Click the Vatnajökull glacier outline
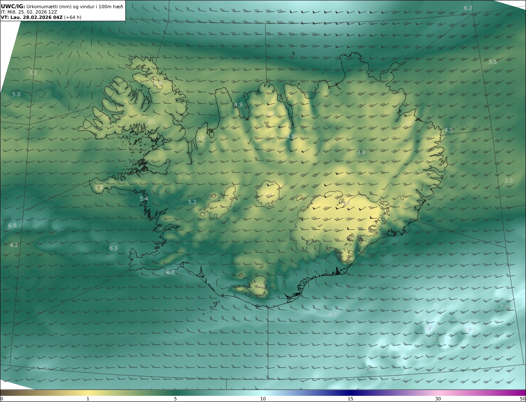The width and height of the screenshot is (526, 402). [337, 222]
